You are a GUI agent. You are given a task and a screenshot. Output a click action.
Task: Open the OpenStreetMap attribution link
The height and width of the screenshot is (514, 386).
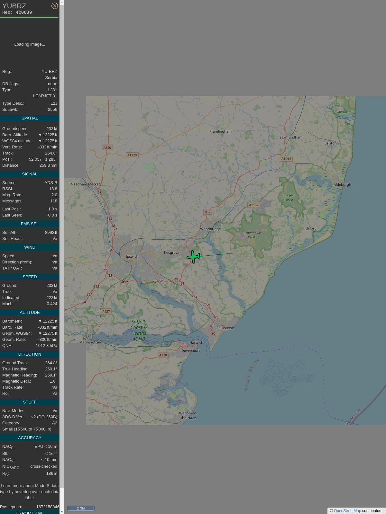pos(347,511)
